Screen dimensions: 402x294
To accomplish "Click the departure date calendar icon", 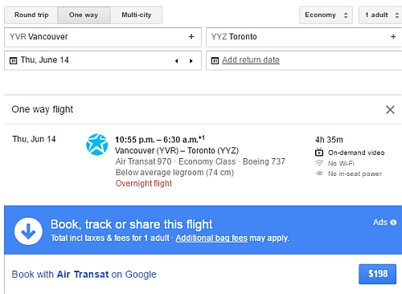I will click(x=14, y=60).
